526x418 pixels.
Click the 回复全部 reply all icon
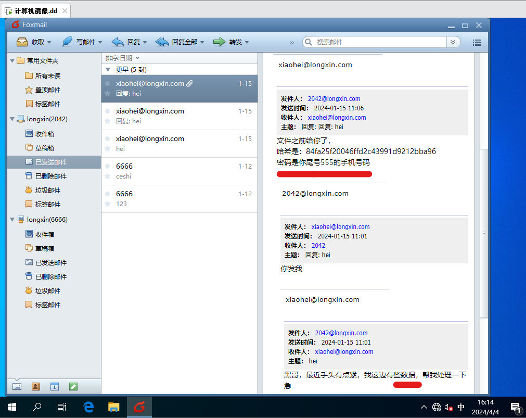point(162,42)
